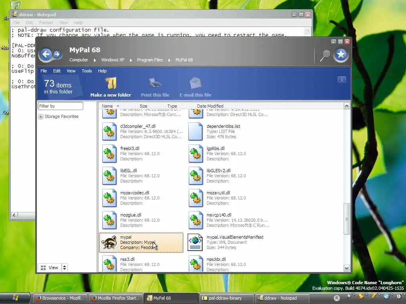Click the file list vertical scrollbar thumb
This screenshot has width=406, height=304.
(347, 219)
